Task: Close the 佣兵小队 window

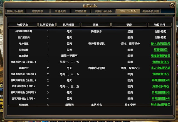Action: 172,6
